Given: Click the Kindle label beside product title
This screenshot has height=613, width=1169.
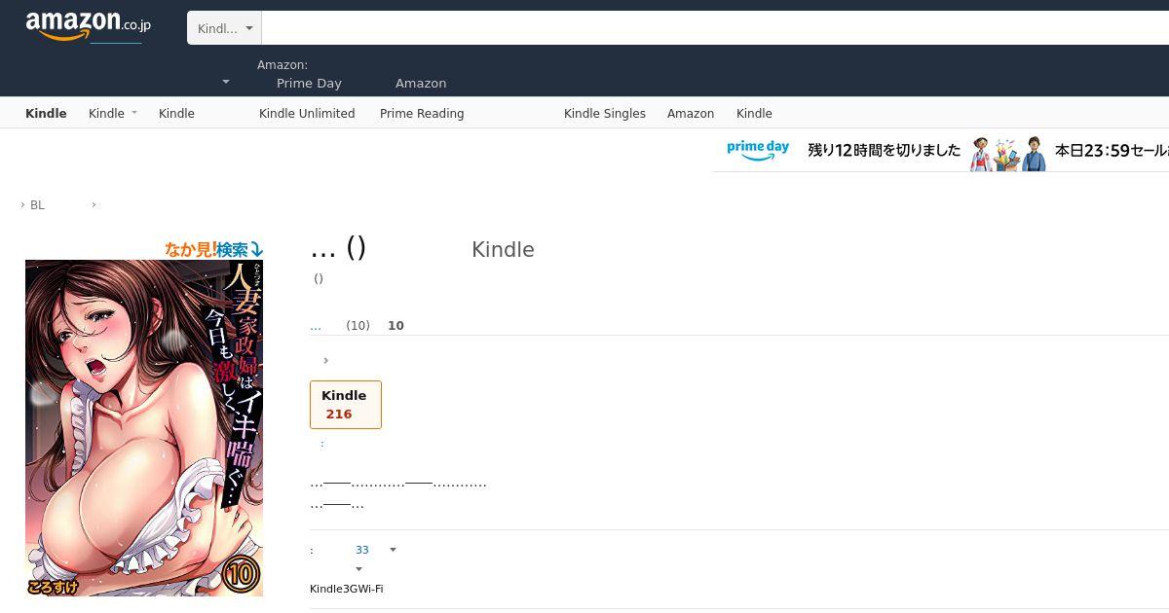Looking at the screenshot, I should [503, 250].
